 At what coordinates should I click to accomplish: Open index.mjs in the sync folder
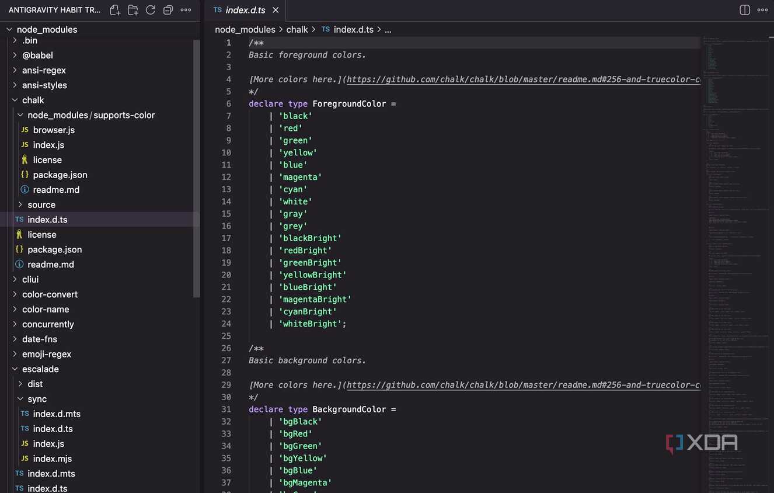(100, 459)
